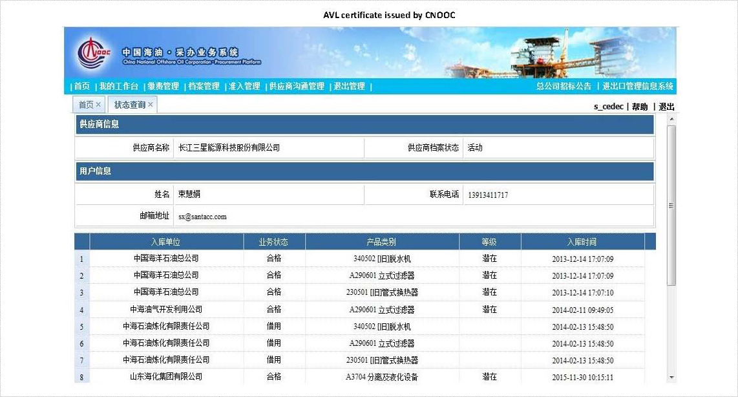Click phone number 13913411717
This screenshot has height=397, width=738.
point(488,195)
